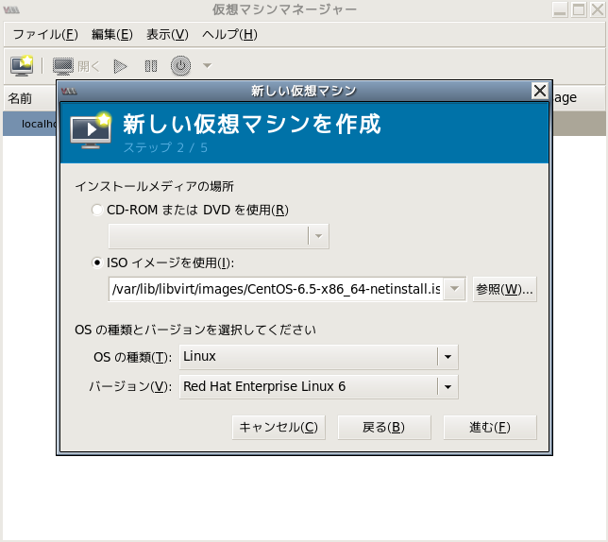Click the 開く monitor toolbar icon
Screen dimensions: 608x542
63,66
